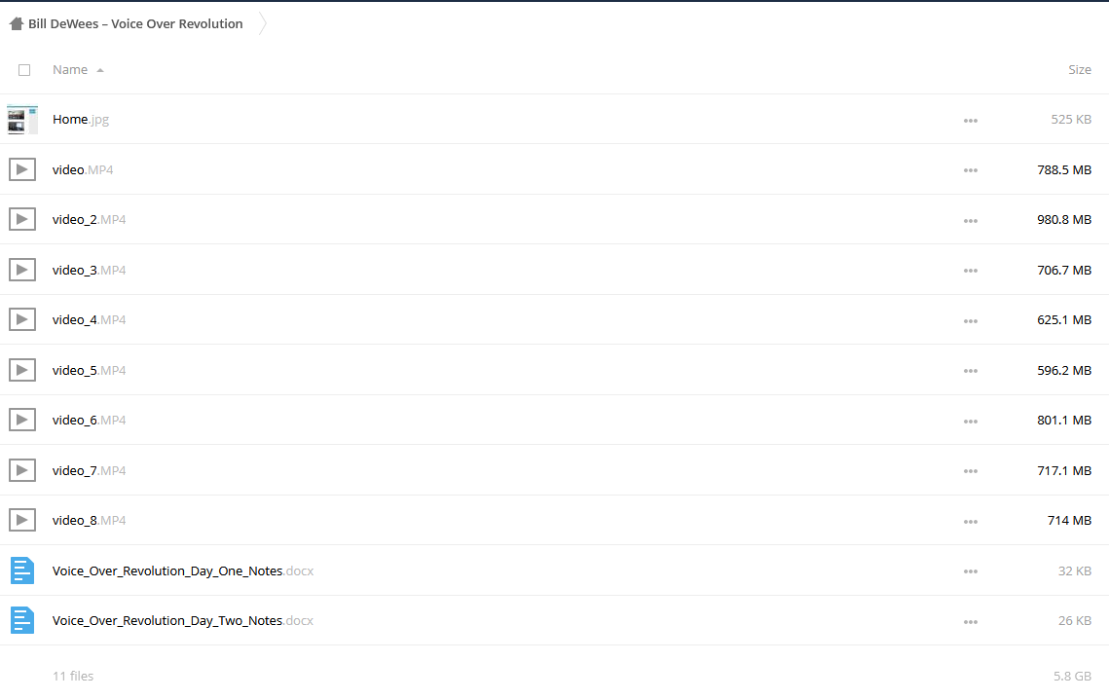This screenshot has width=1109, height=699.
Task: Open the Home.jpg file name
Action: (81, 120)
